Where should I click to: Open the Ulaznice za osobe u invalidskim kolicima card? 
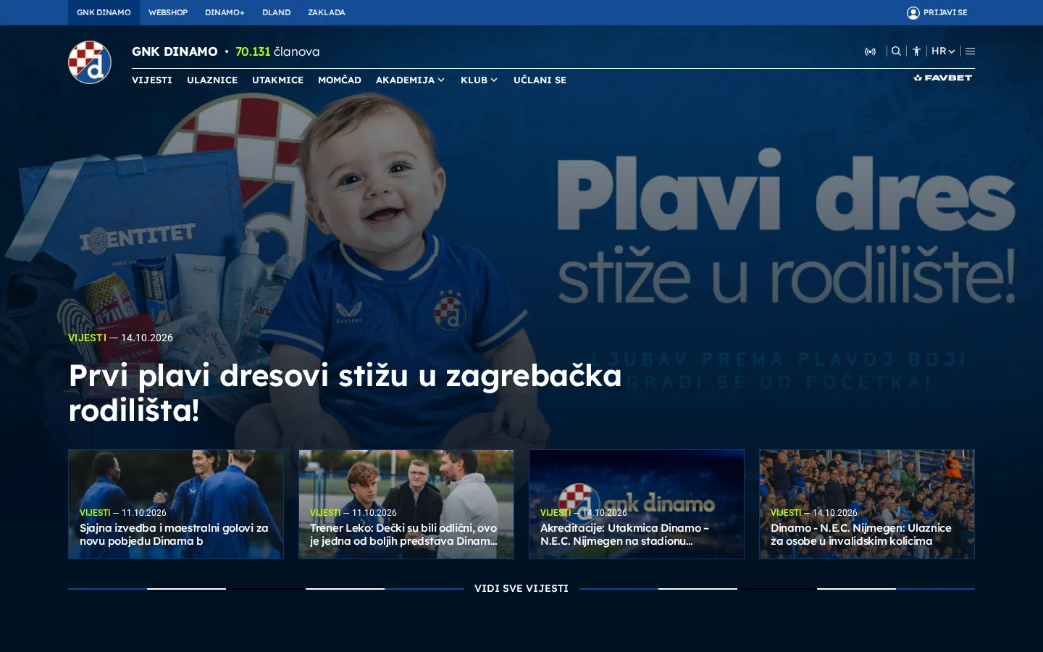(867, 504)
